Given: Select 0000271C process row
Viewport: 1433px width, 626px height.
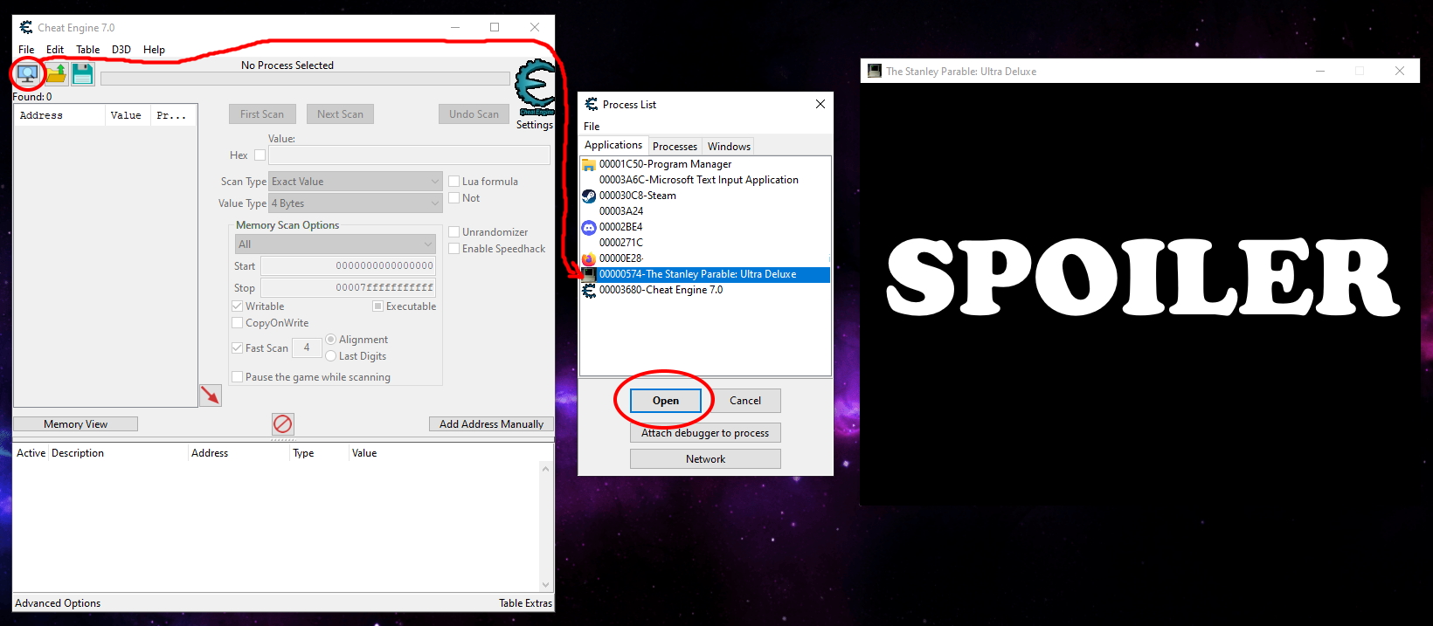Looking at the screenshot, I should click(704, 243).
